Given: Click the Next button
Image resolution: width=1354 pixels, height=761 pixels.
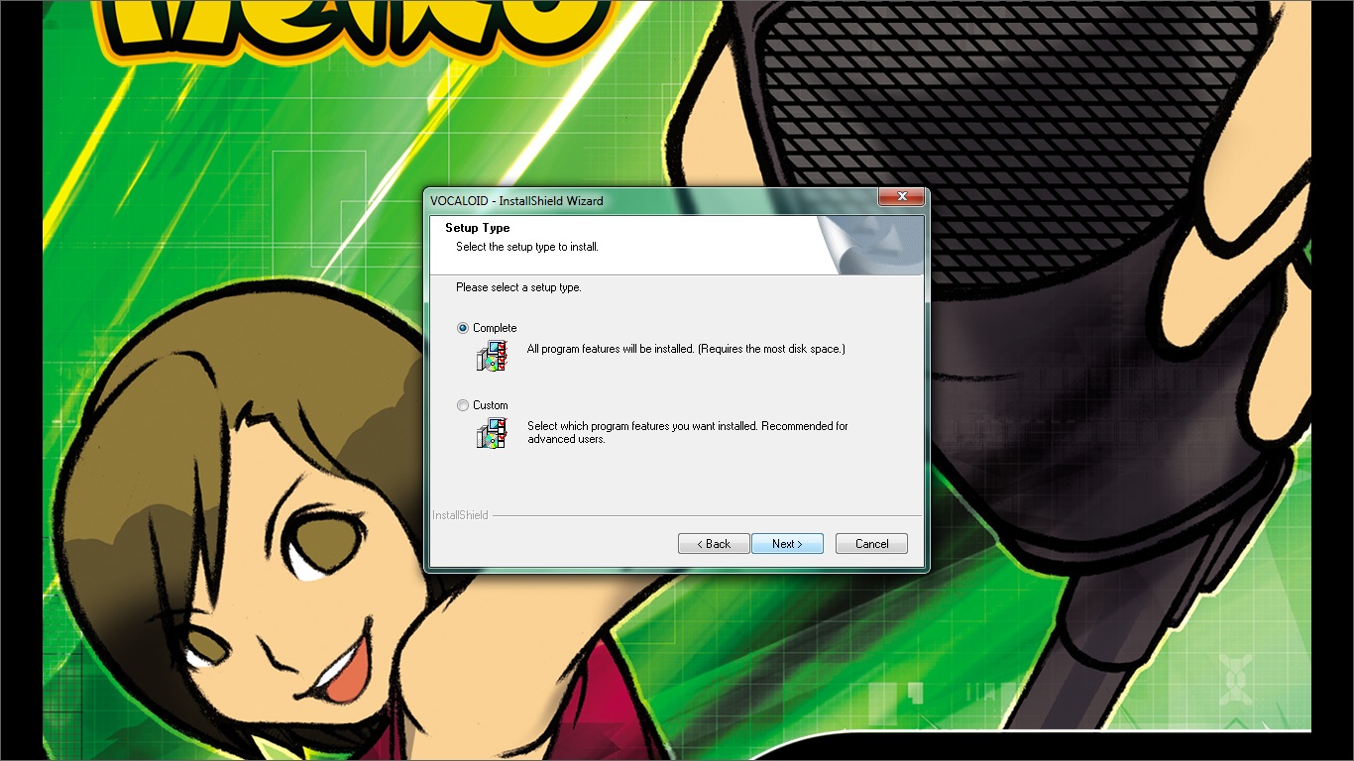Looking at the screenshot, I should click(x=787, y=544).
